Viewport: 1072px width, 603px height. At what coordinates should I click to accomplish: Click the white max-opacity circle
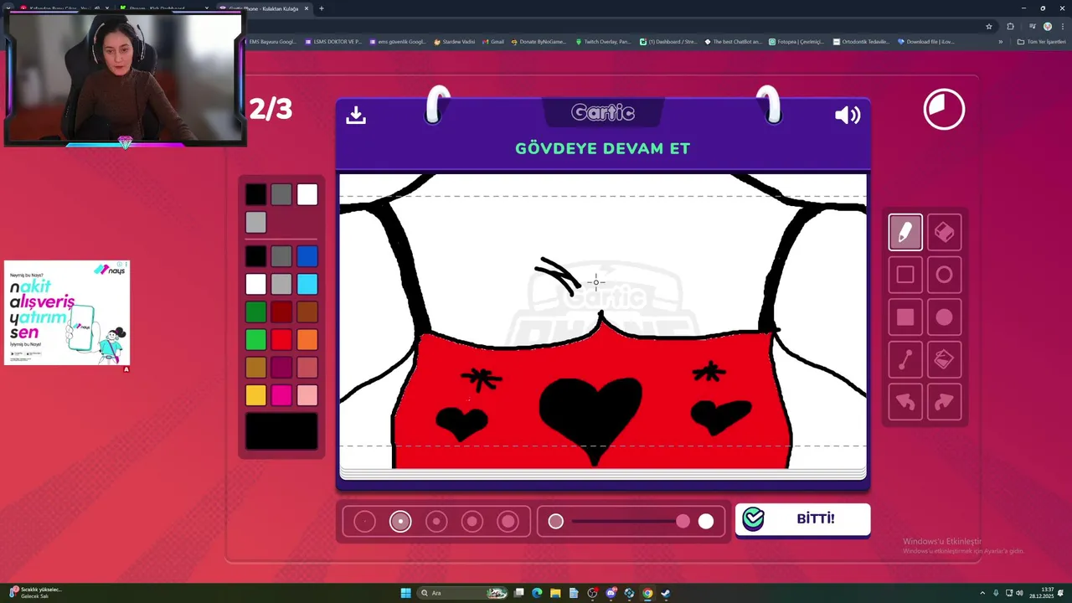pos(706,522)
